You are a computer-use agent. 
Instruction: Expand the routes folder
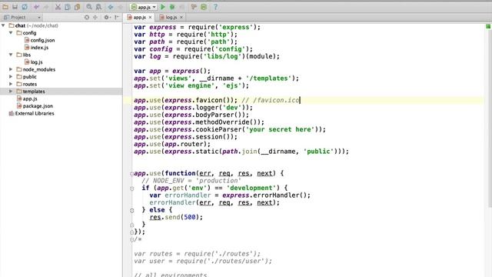(x=11, y=84)
